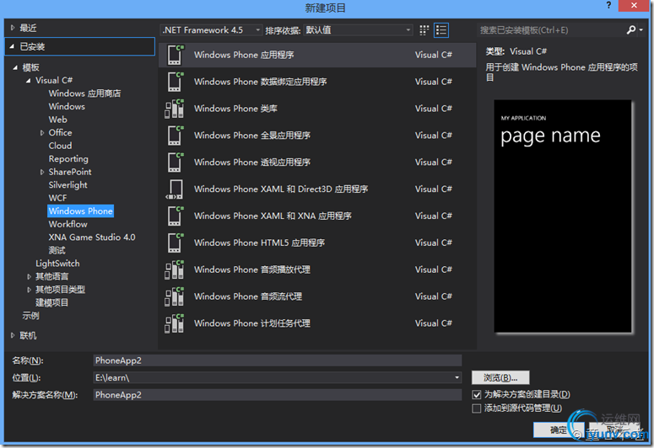Open .NET Framework 4.5 version dropdown
This screenshot has width=654, height=448.
(211, 30)
